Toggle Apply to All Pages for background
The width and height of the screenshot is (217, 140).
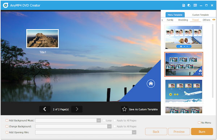click(115, 126)
